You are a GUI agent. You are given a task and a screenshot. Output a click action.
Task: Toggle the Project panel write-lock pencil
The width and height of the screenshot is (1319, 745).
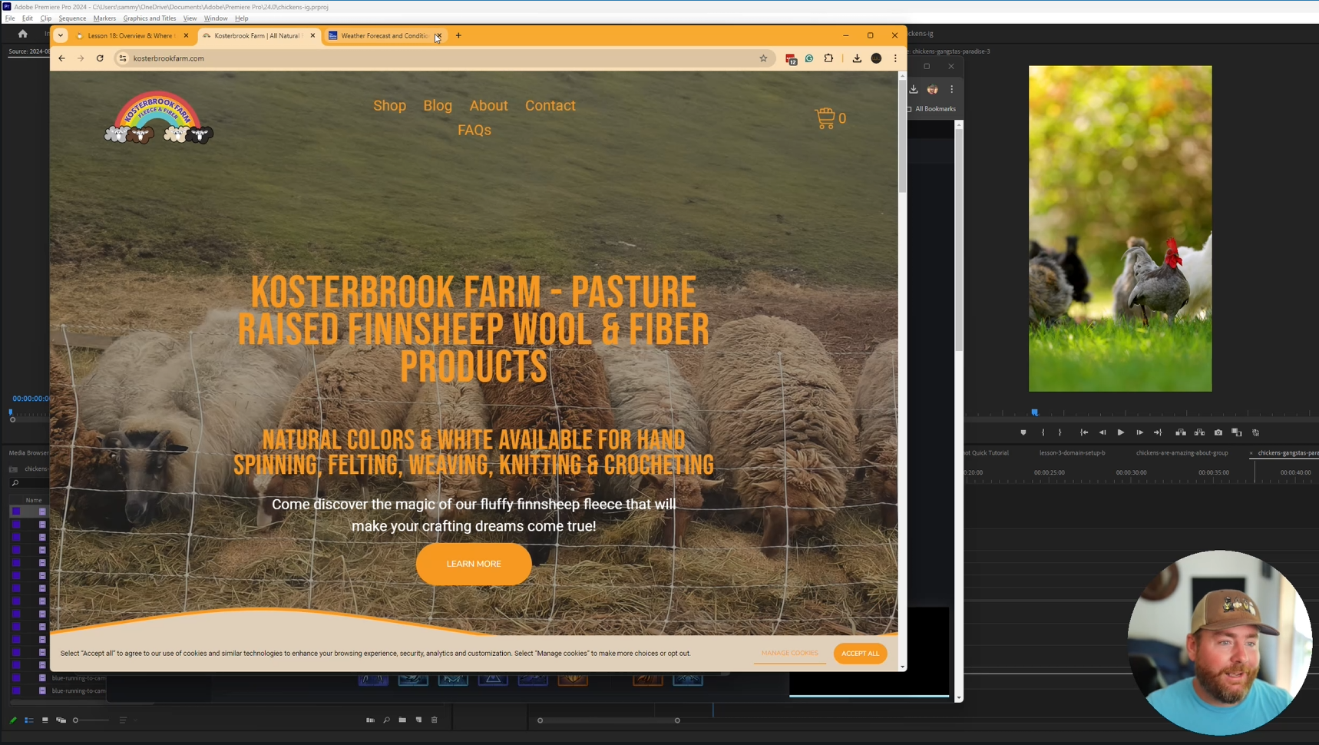[x=13, y=720]
